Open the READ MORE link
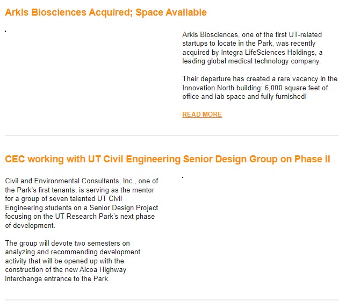346x308 pixels. click(202, 114)
